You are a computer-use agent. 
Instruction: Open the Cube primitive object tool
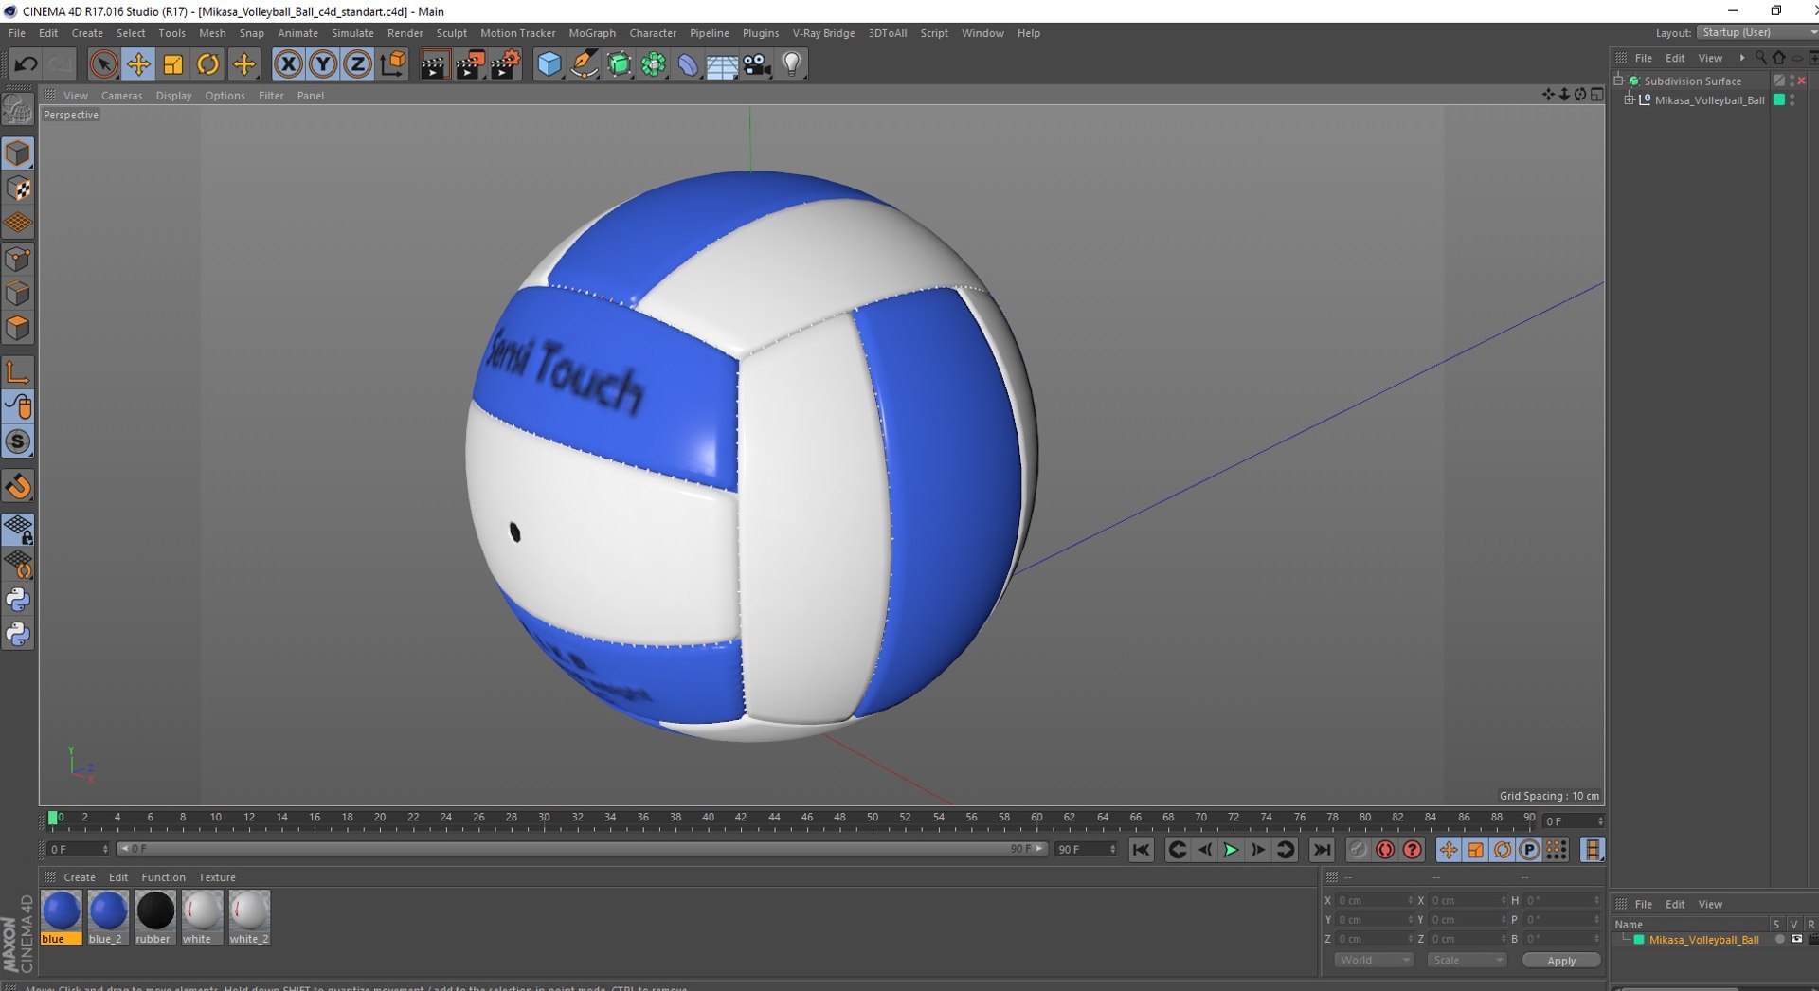pyautogui.click(x=549, y=64)
